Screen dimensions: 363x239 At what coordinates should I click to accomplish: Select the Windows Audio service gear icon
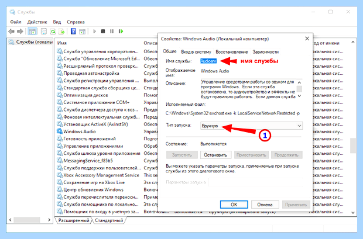(60, 131)
